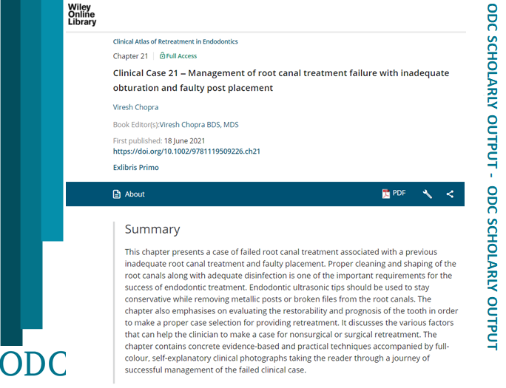
Task: Click the summary paragraph text
Action: (x=291, y=311)
